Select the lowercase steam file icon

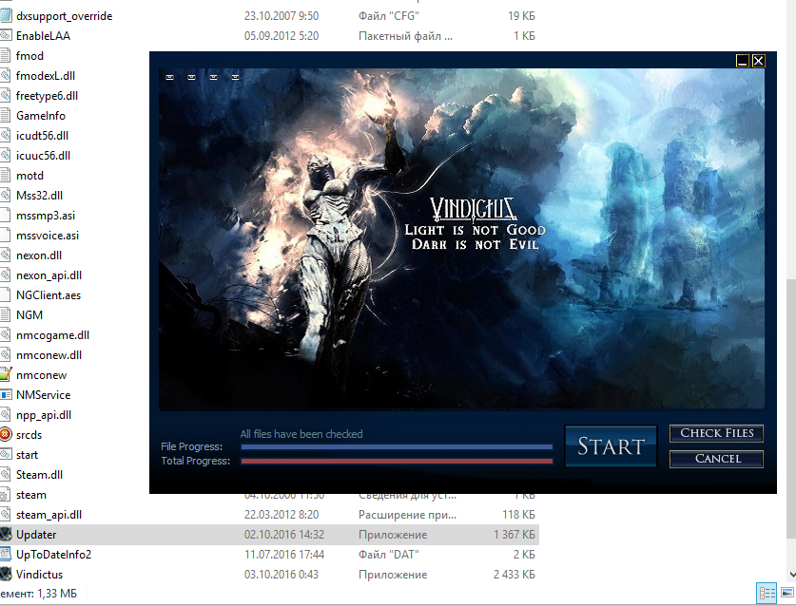(6, 495)
